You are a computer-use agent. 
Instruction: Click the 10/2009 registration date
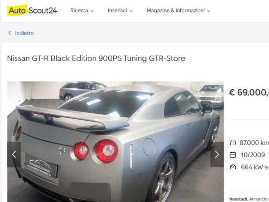(253, 155)
